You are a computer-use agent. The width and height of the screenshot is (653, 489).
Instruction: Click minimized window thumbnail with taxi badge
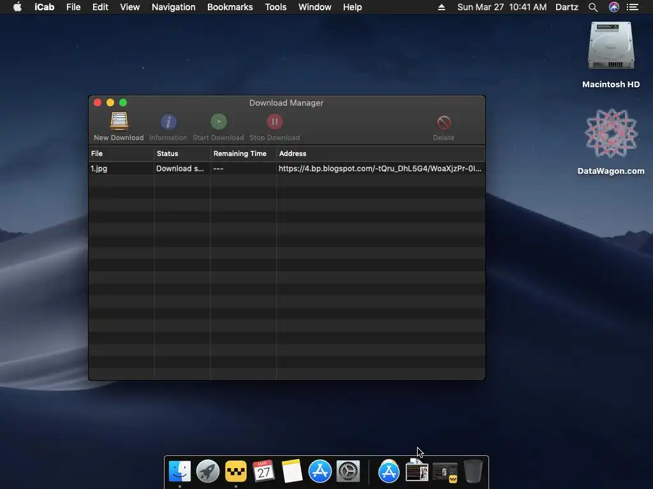coord(444,472)
